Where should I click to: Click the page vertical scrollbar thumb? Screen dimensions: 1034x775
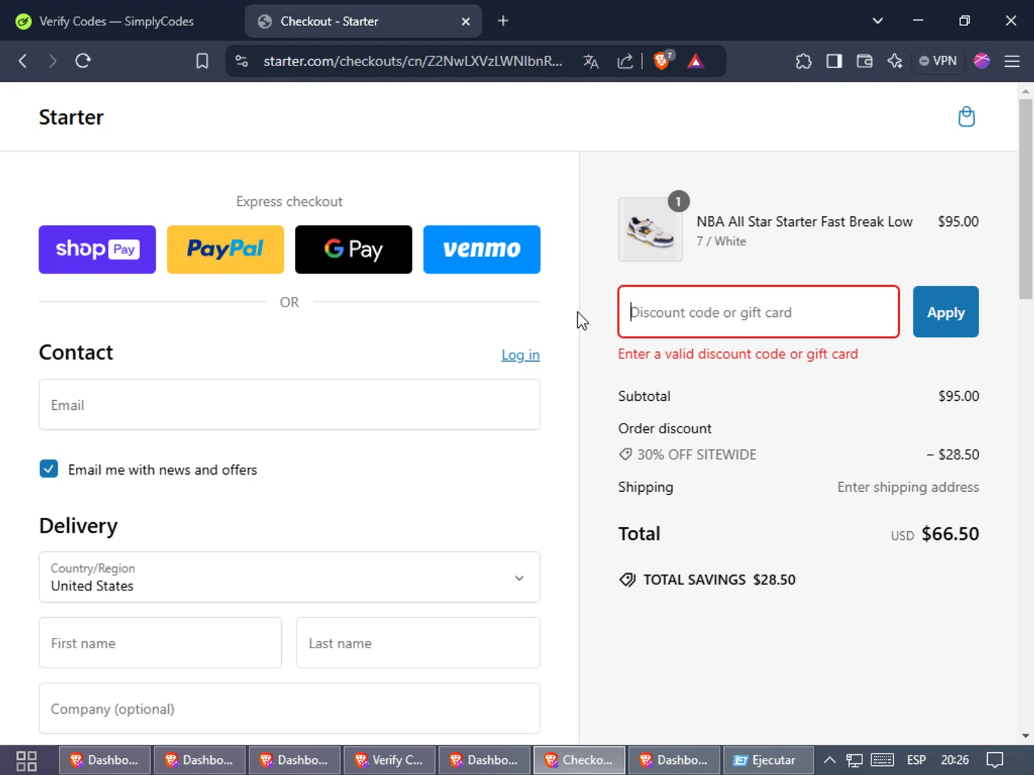(1026, 198)
